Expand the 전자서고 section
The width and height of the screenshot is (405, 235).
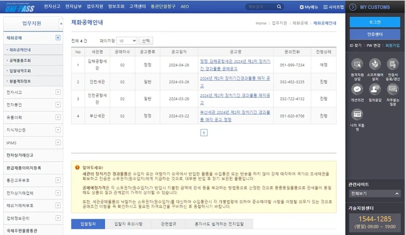[58, 92]
